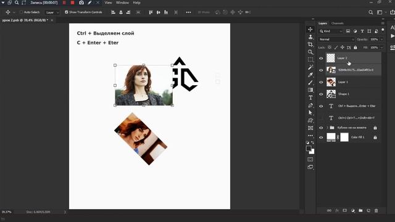395x222 pixels.
Task: Open more align options three dots
Action: coord(188,12)
